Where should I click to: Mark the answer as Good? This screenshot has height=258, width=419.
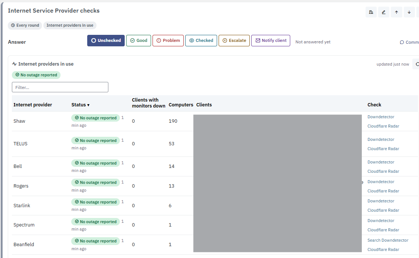[x=139, y=40]
